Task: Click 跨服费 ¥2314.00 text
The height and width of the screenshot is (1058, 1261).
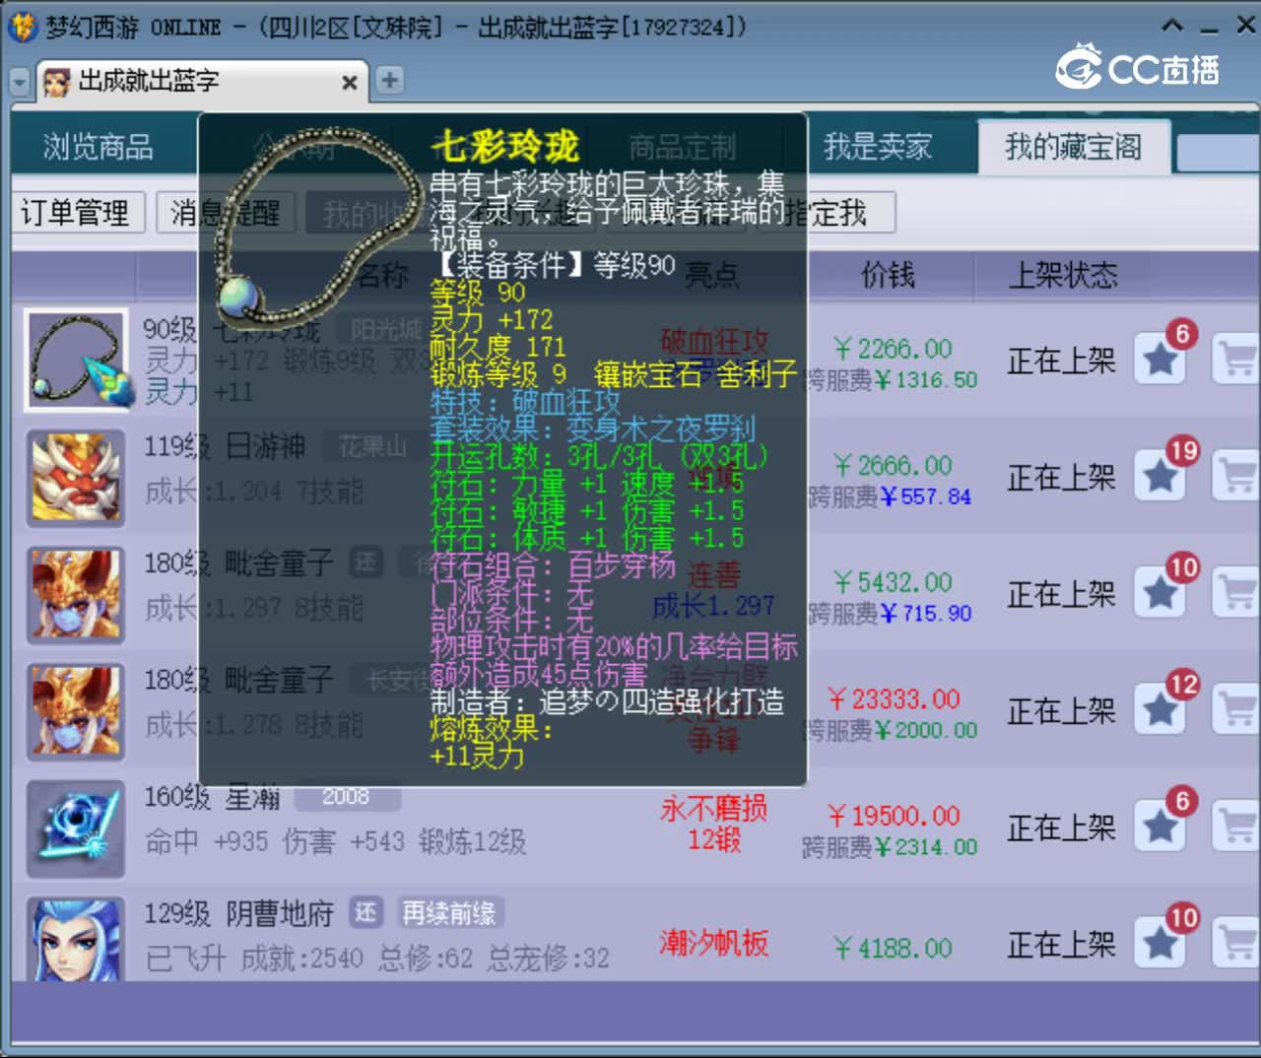Action: (x=891, y=847)
